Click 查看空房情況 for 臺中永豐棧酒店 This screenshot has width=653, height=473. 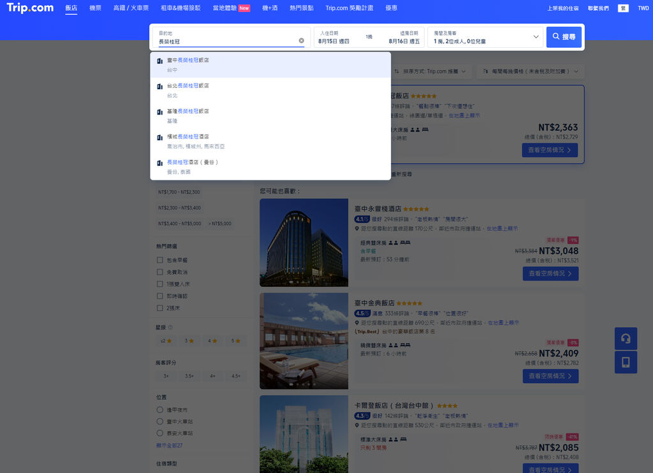pos(550,273)
